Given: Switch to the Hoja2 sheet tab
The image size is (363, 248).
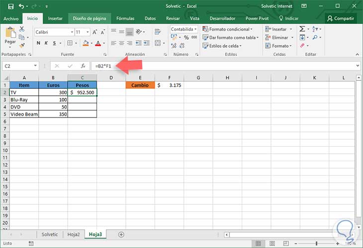Looking at the screenshot, I should click(74, 235).
